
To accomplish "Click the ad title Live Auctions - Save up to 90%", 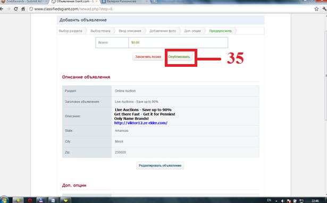I will [137, 102].
